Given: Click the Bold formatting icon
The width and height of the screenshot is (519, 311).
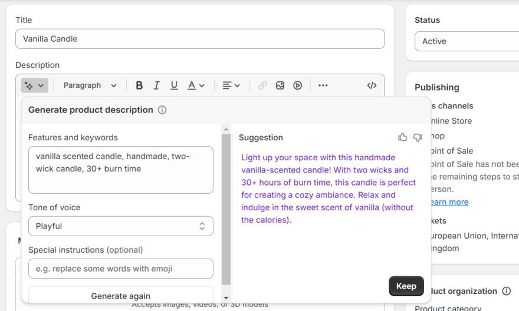Looking at the screenshot, I should coord(139,85).
